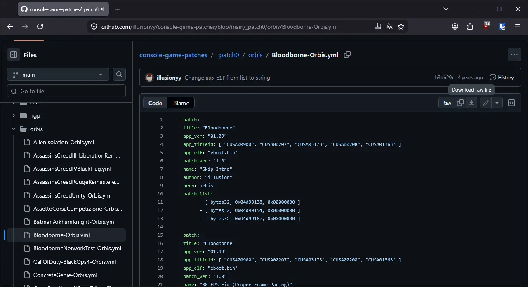Screen dimensions: 528x287
Task: Open BloodborneNetworkTest-Orbis.yml file
Action: [78, 248]
